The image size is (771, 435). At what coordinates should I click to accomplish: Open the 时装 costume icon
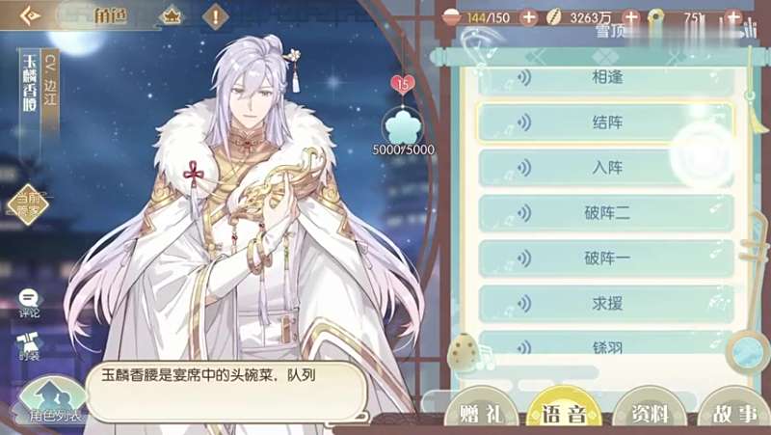(29, 346)
